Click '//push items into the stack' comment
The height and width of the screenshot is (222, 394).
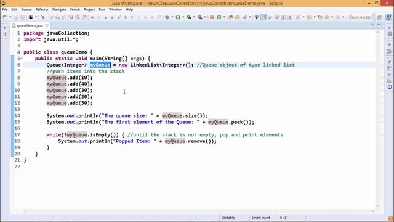tap(86, 72)
